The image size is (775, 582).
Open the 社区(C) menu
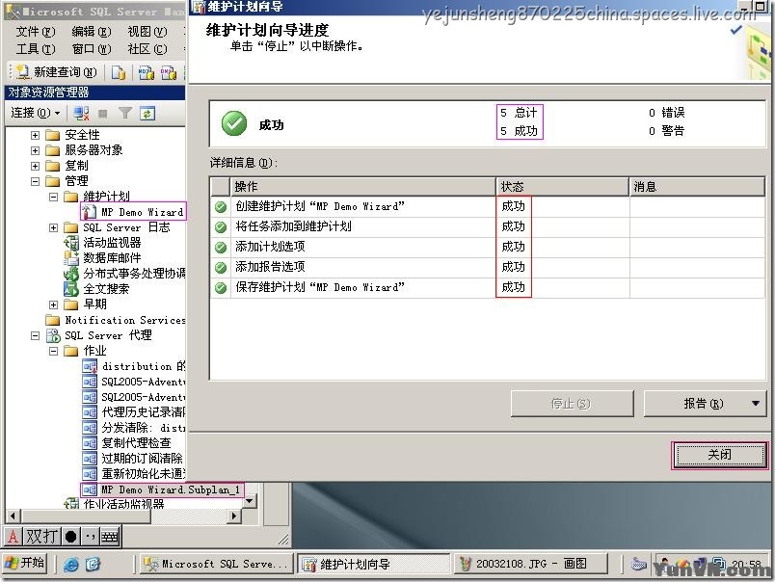pyautogui.click(x=147, y=48)
